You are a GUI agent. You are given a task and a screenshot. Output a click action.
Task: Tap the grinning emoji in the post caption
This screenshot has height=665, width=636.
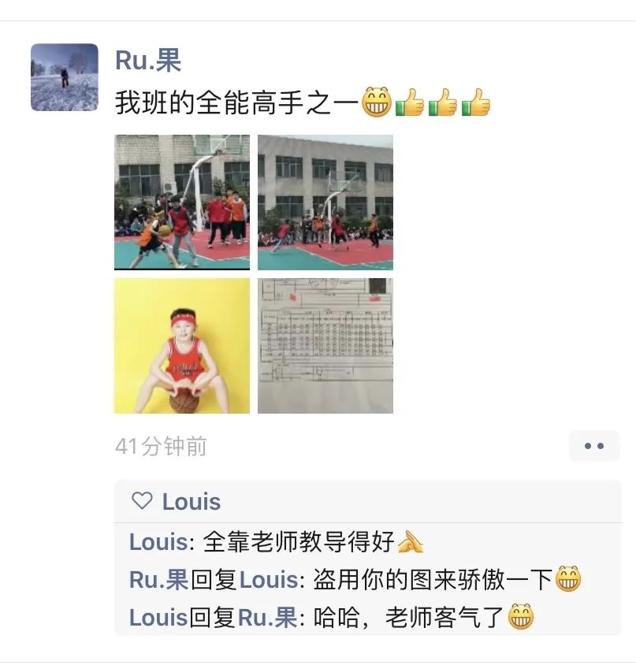(377, 102)
